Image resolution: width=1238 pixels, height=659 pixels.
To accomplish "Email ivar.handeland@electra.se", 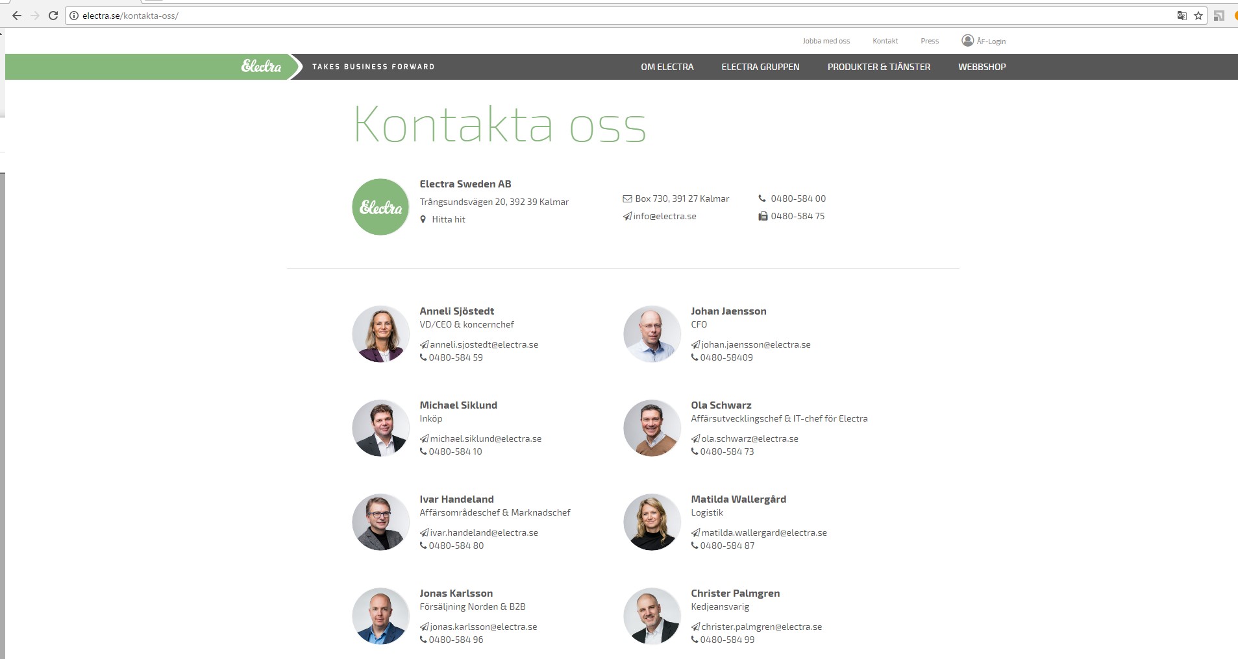I will click(484, 533).
